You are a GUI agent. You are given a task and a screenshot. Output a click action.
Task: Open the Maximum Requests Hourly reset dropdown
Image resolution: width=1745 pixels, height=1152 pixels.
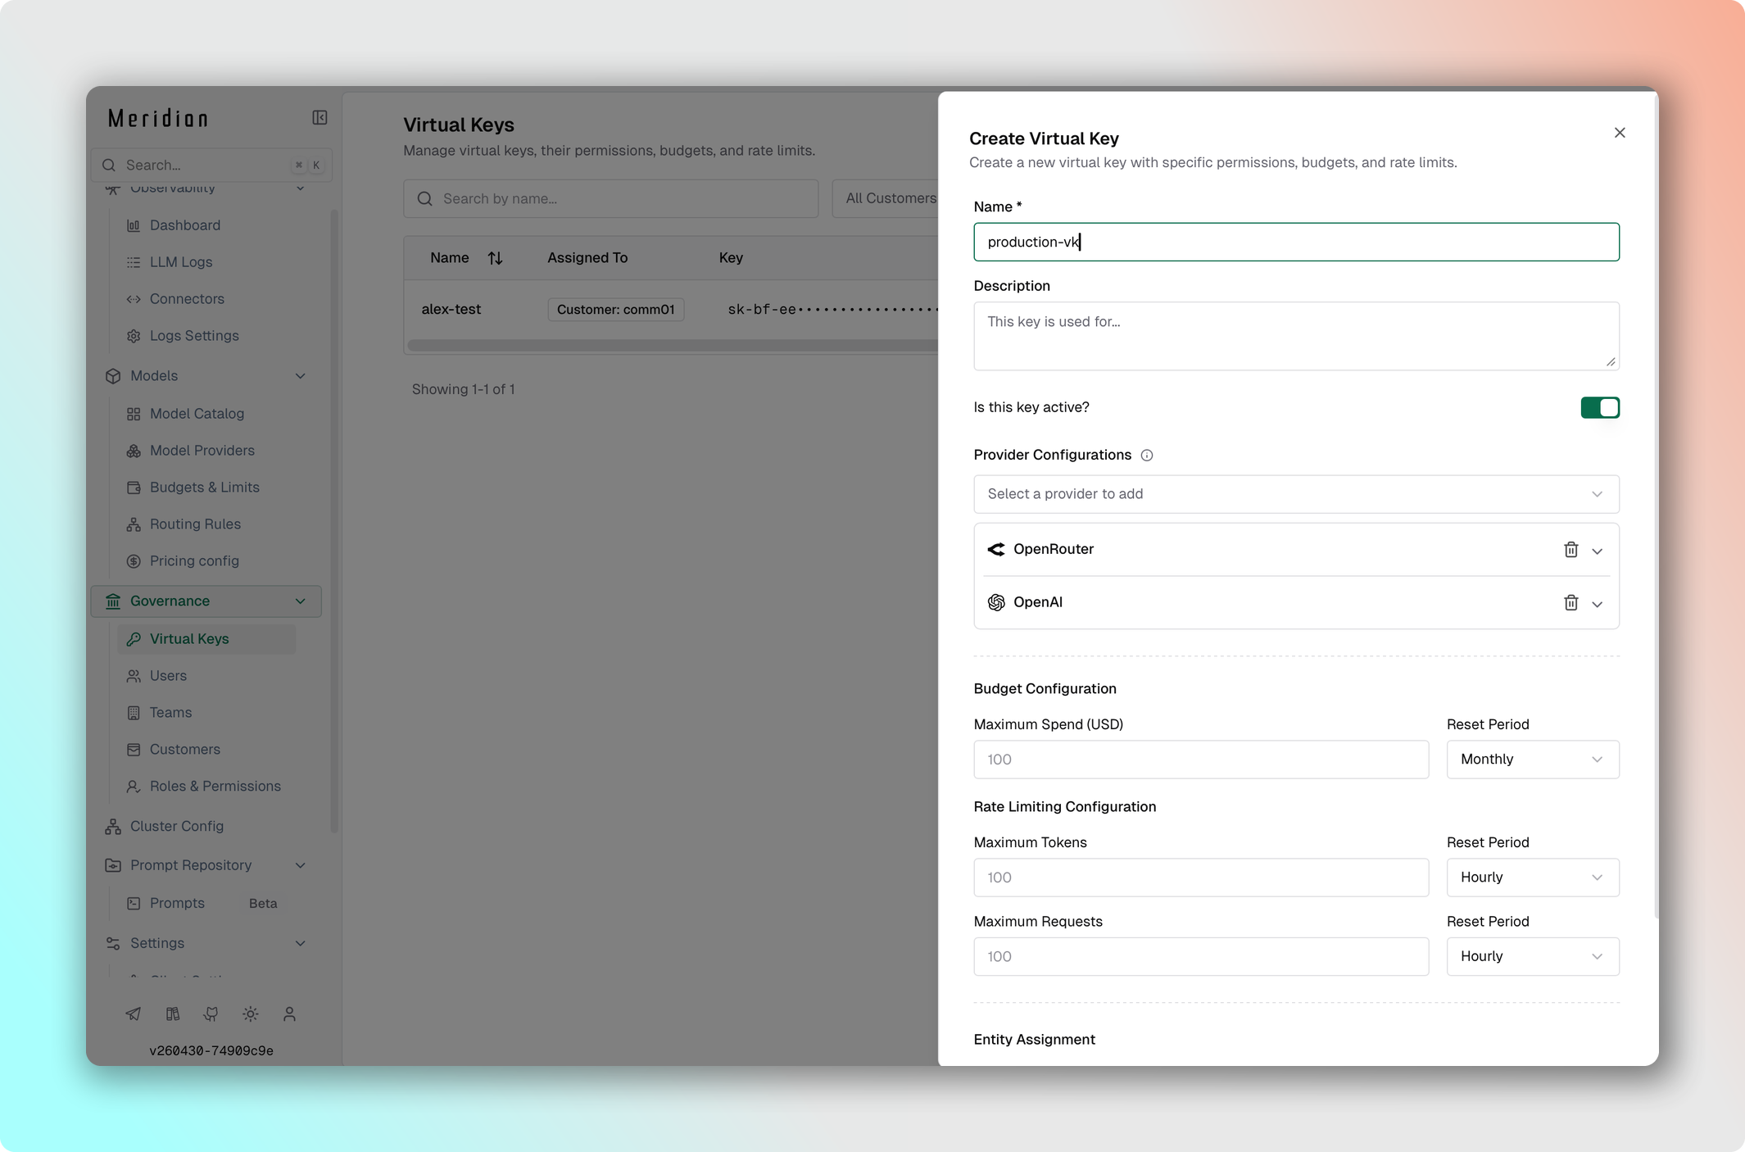(1533, 957)
